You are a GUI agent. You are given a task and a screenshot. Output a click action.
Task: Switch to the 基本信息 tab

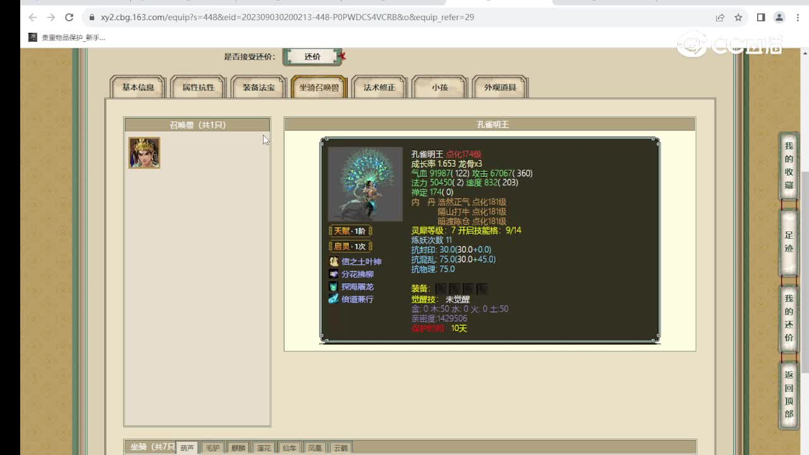(x=138, y=87)
